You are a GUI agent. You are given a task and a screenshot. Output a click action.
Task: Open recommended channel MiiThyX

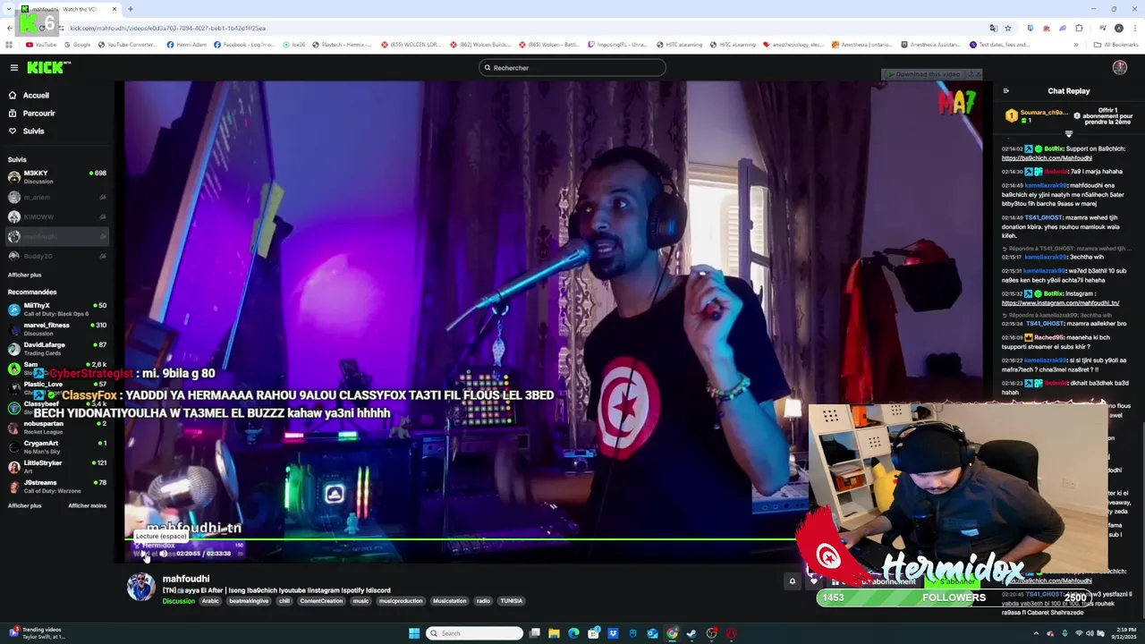point(56,309)
